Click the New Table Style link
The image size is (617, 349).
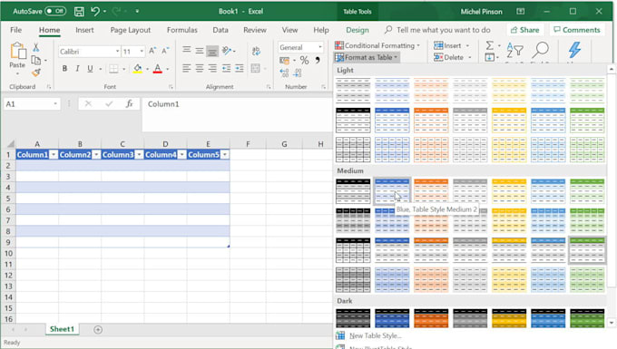pos(375,335)
